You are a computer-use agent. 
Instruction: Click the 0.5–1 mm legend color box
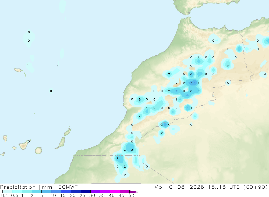tap(17, 192)
